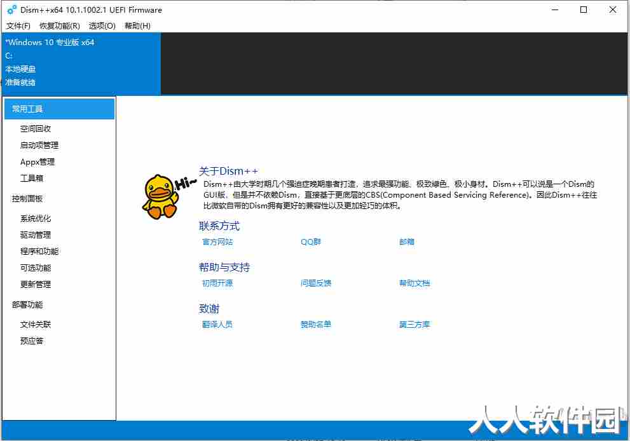
Task: Select the 控制面板 sidebar header
Action: [27, 198]
